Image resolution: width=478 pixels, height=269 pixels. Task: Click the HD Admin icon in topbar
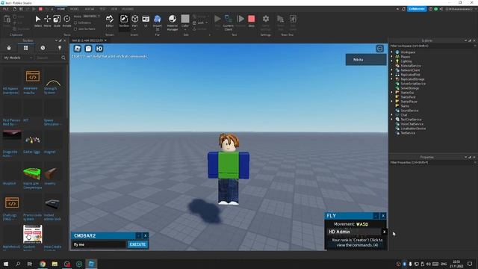point(99,49)
